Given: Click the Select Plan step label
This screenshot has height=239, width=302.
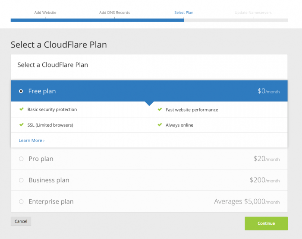Looking at the screenshot, I should tap(184, 13).
